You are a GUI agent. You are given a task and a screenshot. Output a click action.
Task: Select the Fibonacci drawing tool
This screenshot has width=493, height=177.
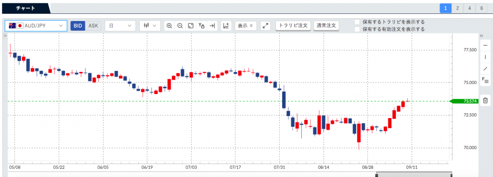(485, 80)
